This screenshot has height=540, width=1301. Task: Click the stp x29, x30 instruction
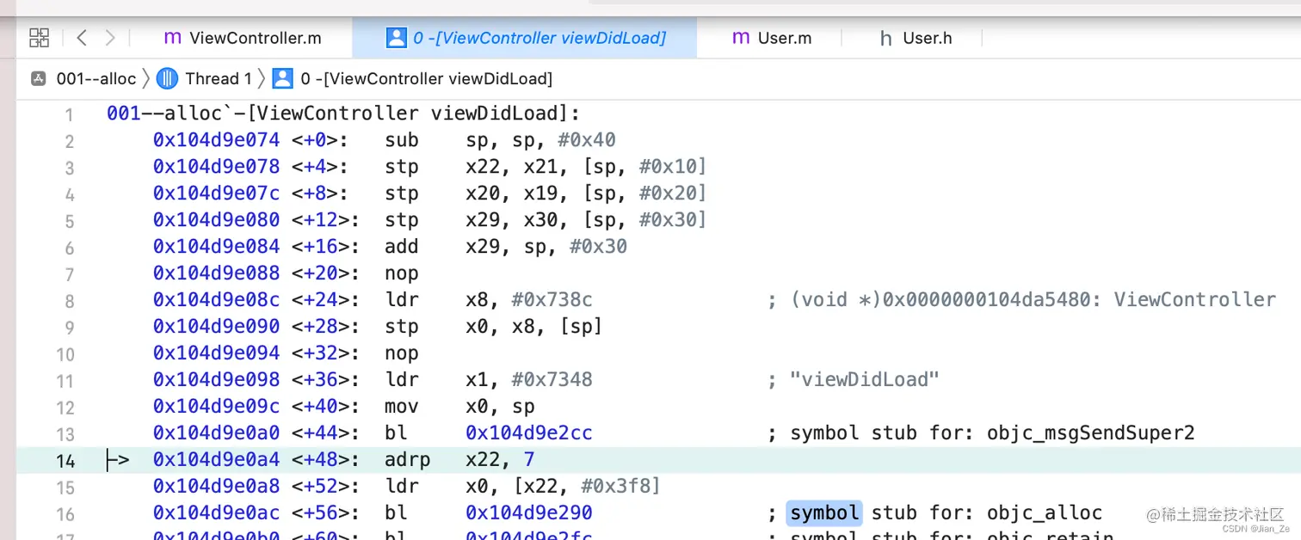pyautogui.click(x=546, y=220)
